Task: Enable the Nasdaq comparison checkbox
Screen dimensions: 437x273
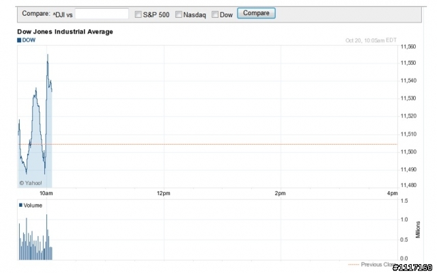Action: tap(179, 14)
